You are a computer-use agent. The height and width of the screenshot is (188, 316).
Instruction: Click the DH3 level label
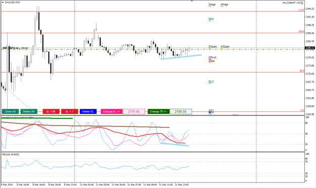click(211, 19)
